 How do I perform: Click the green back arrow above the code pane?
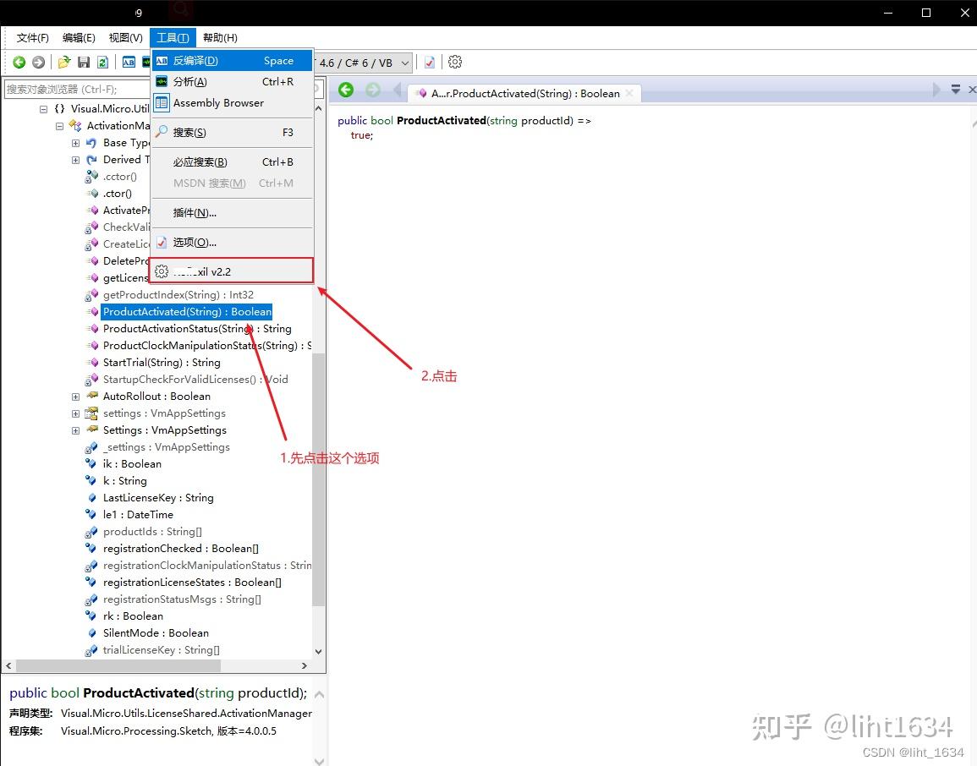pyautogui.click(x=346, y=89)
